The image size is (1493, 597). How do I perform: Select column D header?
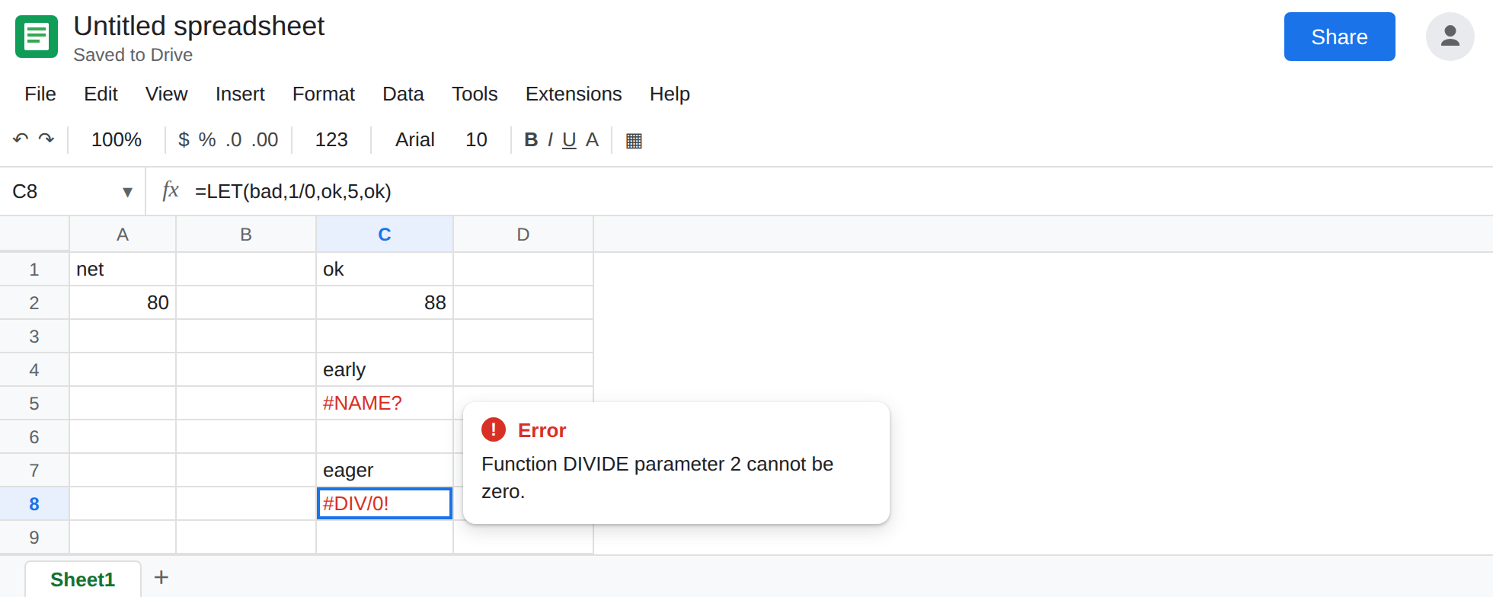coord(523,235)
